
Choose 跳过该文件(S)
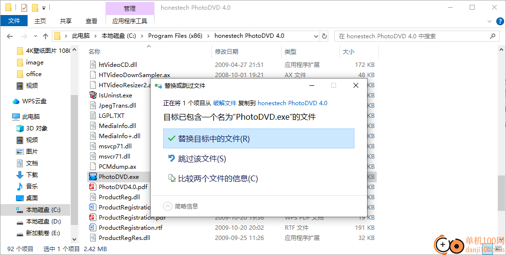[259, 159]
